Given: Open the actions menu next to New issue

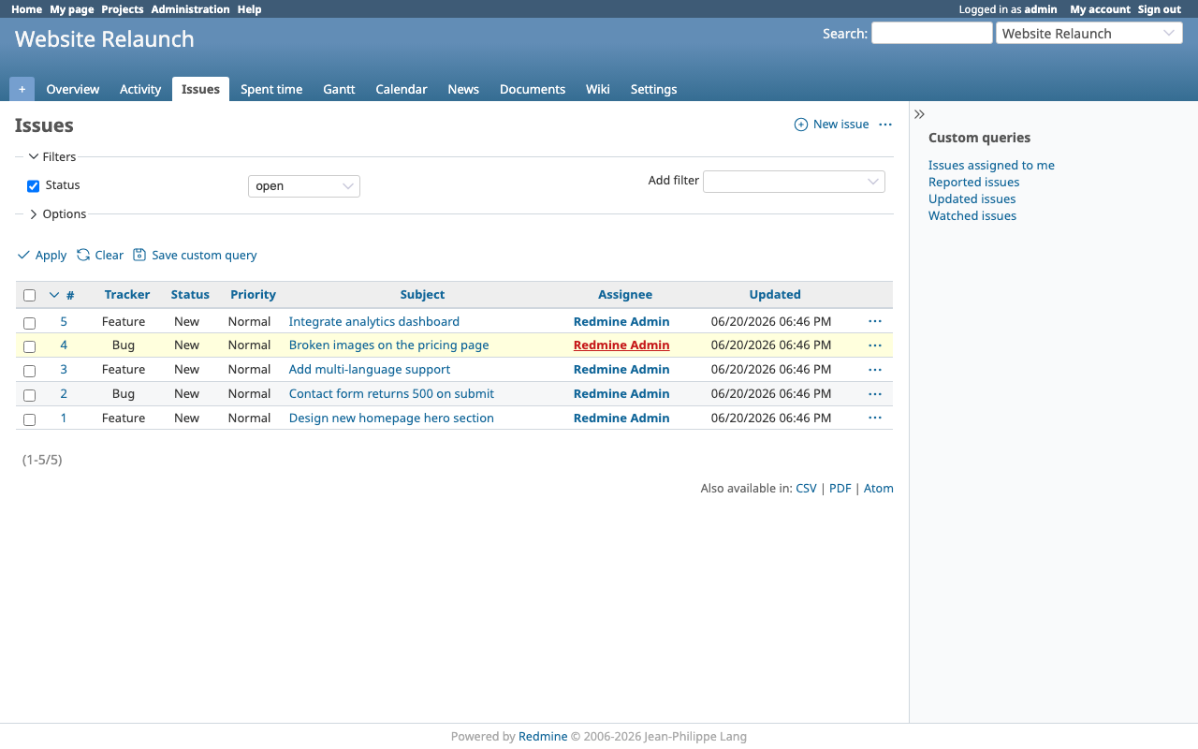Looking at the screenshot, I should click(885, 125).
